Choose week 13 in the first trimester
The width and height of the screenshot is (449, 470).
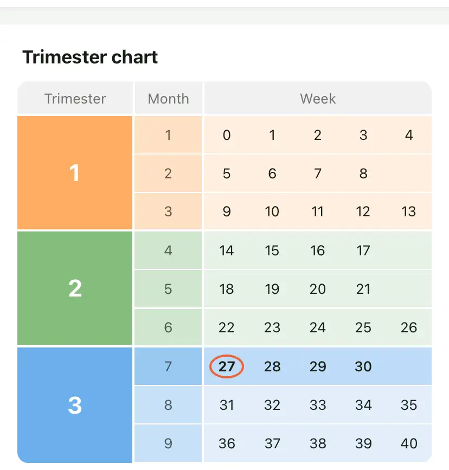pos(409,211)
